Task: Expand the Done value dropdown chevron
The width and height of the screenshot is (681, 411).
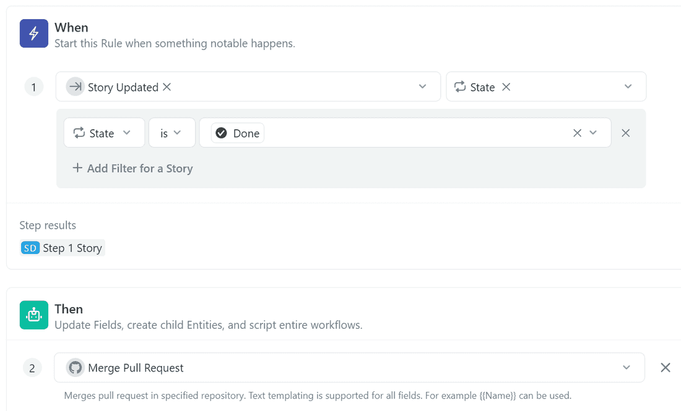Action: 592,133
